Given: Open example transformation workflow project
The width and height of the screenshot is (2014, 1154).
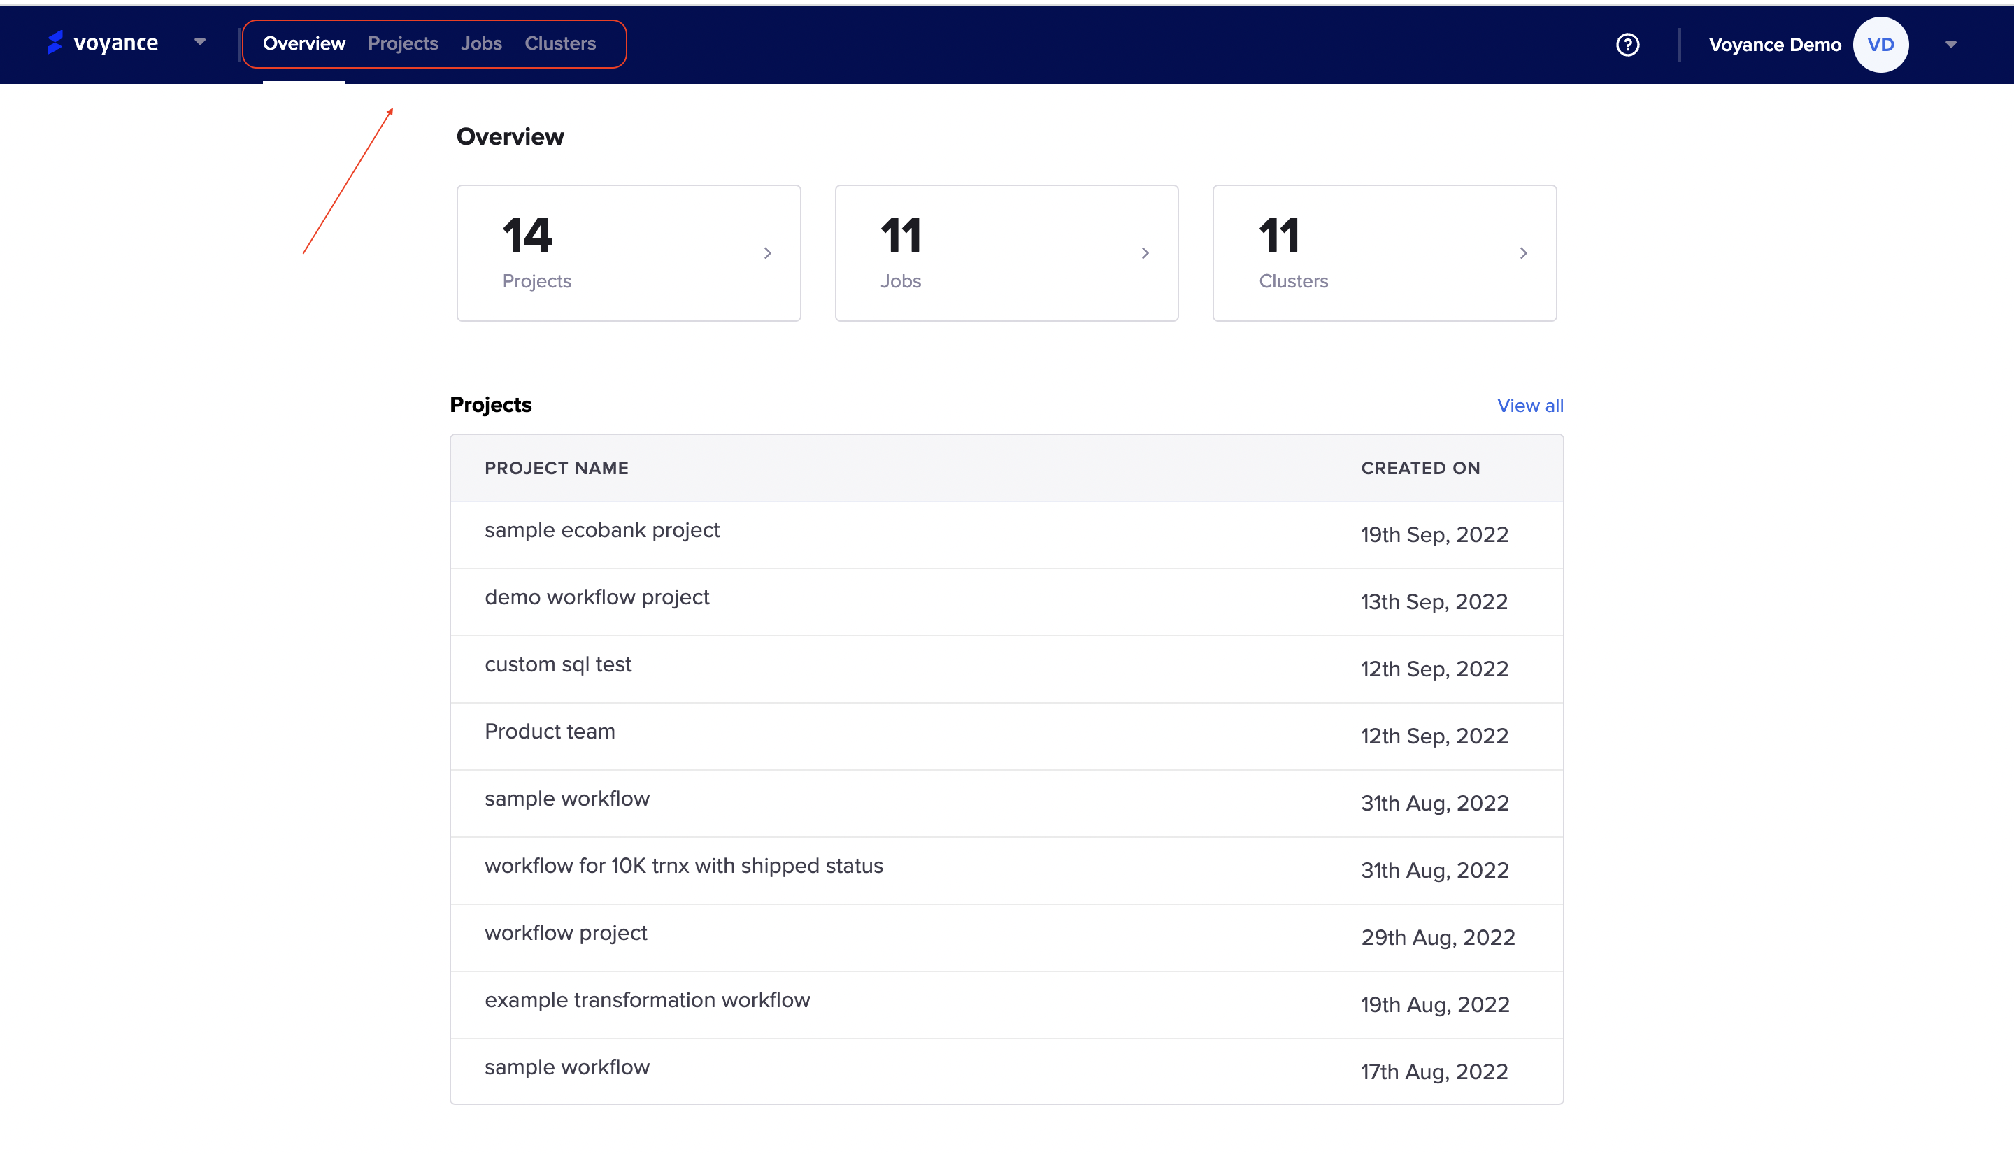Looking at the screenshot, I should 647,1000.
